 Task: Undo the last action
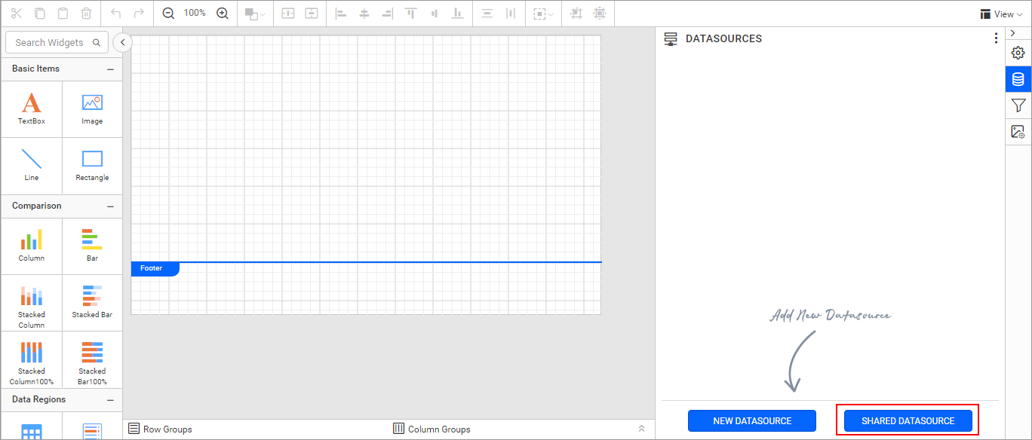115,14
